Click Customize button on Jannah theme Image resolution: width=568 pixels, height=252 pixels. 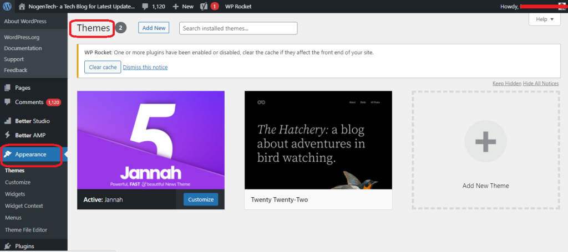[201, 199]
